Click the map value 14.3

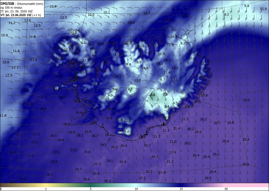pos(118,76)
